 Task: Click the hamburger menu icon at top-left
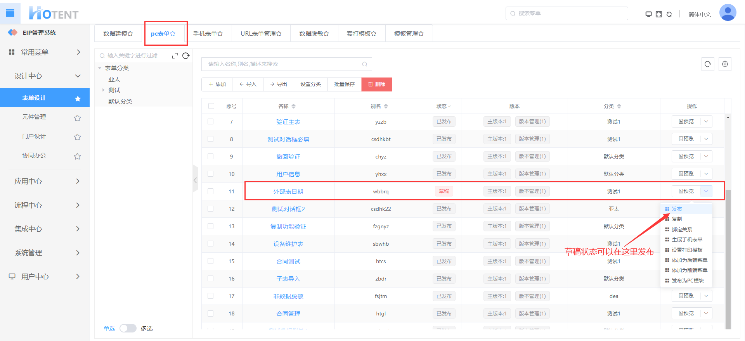(10, 13)
